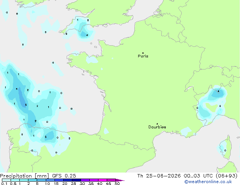The image size is (240, 185).
Task: Click the 'Precipitation [mm]' title text
Action: click(25, 176)
